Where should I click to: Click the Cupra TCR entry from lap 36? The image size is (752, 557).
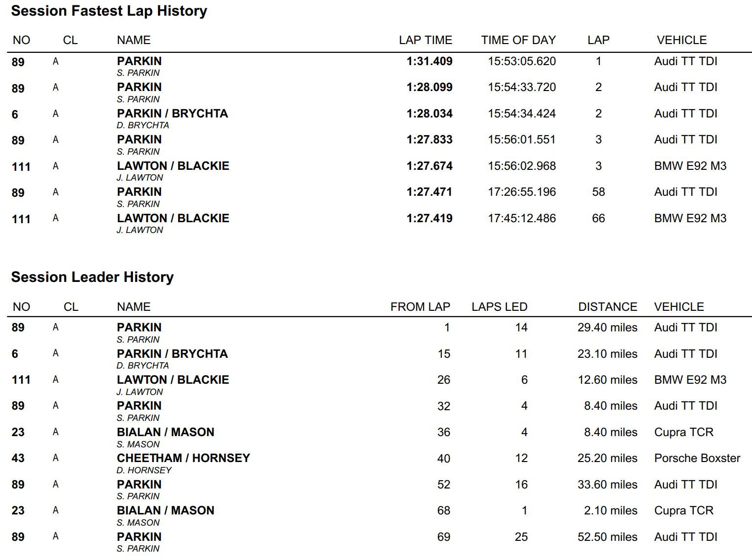pyautogui.click(x=684, y=432)
